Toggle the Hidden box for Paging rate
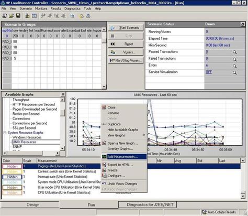The height and width of the screenshot is (216, 248). (x=12, y=166)
